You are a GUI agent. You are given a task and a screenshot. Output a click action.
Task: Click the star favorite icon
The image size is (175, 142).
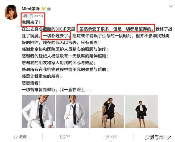point(15,137)
